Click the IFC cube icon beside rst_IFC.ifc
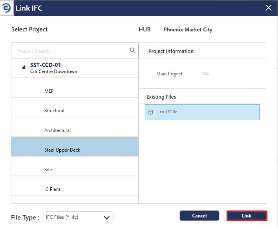278x227 pixels. pyautogui.click(x=150, y=112)
